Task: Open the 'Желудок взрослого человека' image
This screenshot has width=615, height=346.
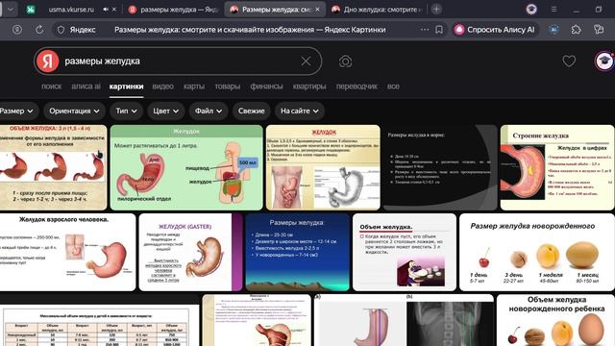Action: [x=67, y=252]
